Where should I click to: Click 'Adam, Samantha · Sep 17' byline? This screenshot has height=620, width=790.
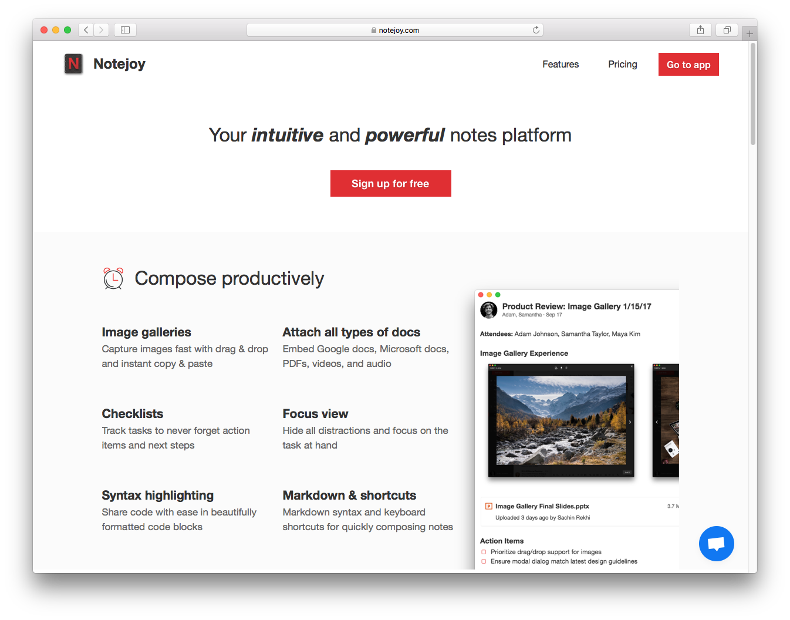pyautogui.click(x=532, y=315)
